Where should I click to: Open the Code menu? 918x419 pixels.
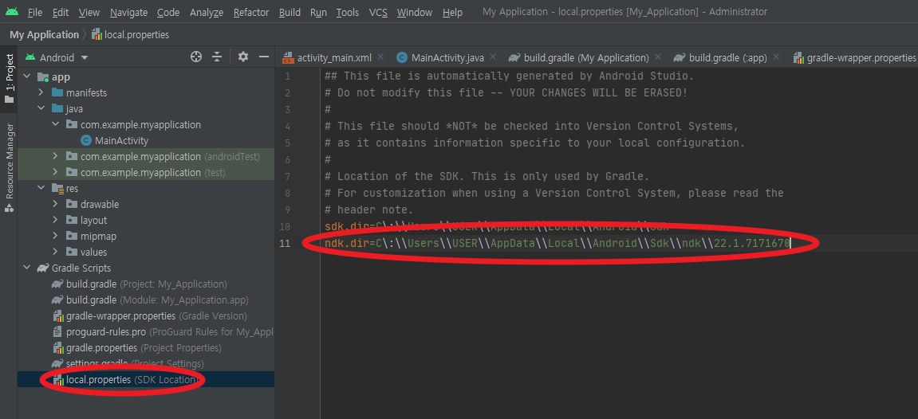pyautogui.click(x=168, y=12)
